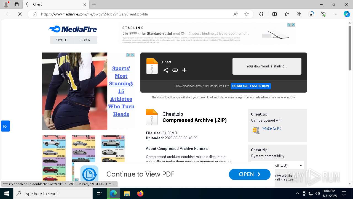Image resolution: width=353 pixels, height=199 pixels.
Task: Launch Firefox from taskbar
Action: [x=140, y=193]
